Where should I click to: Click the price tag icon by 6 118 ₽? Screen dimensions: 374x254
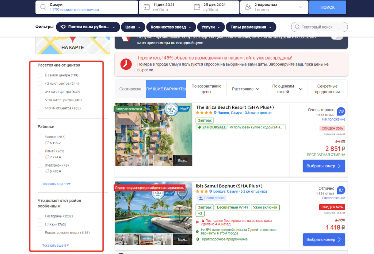[x=47, y=143]
